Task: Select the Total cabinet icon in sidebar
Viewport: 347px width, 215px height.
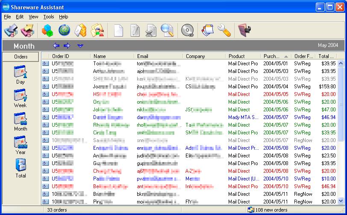Action: [x=21, y=169]
